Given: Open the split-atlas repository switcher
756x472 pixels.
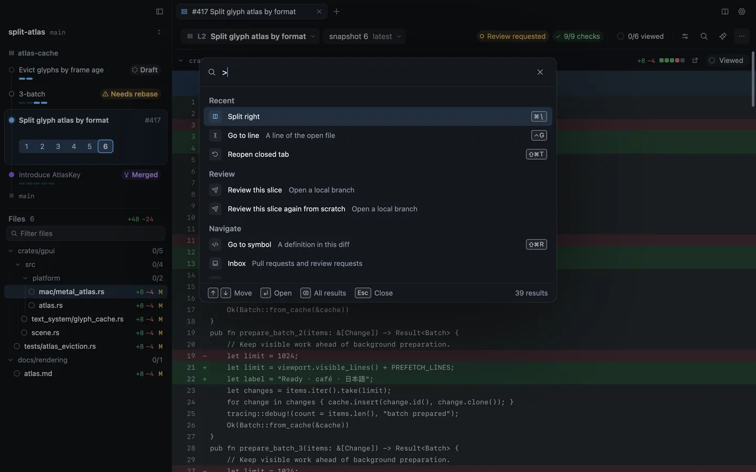Looking at the screenshot, I should [159, 32].
